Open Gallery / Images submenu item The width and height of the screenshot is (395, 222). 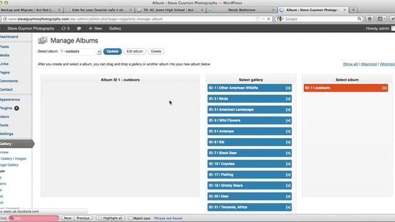pyautogui.click(x=14, y=158)
